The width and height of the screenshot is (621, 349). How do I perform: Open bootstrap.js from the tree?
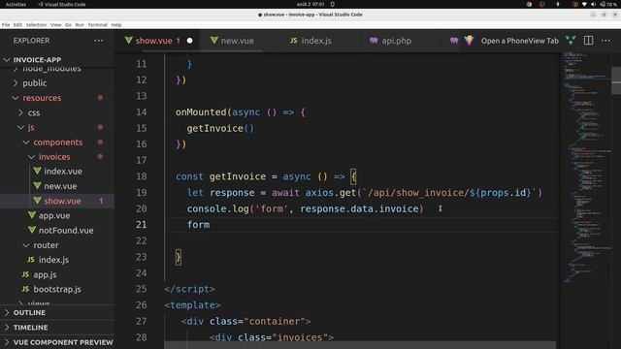coord(57,289)
